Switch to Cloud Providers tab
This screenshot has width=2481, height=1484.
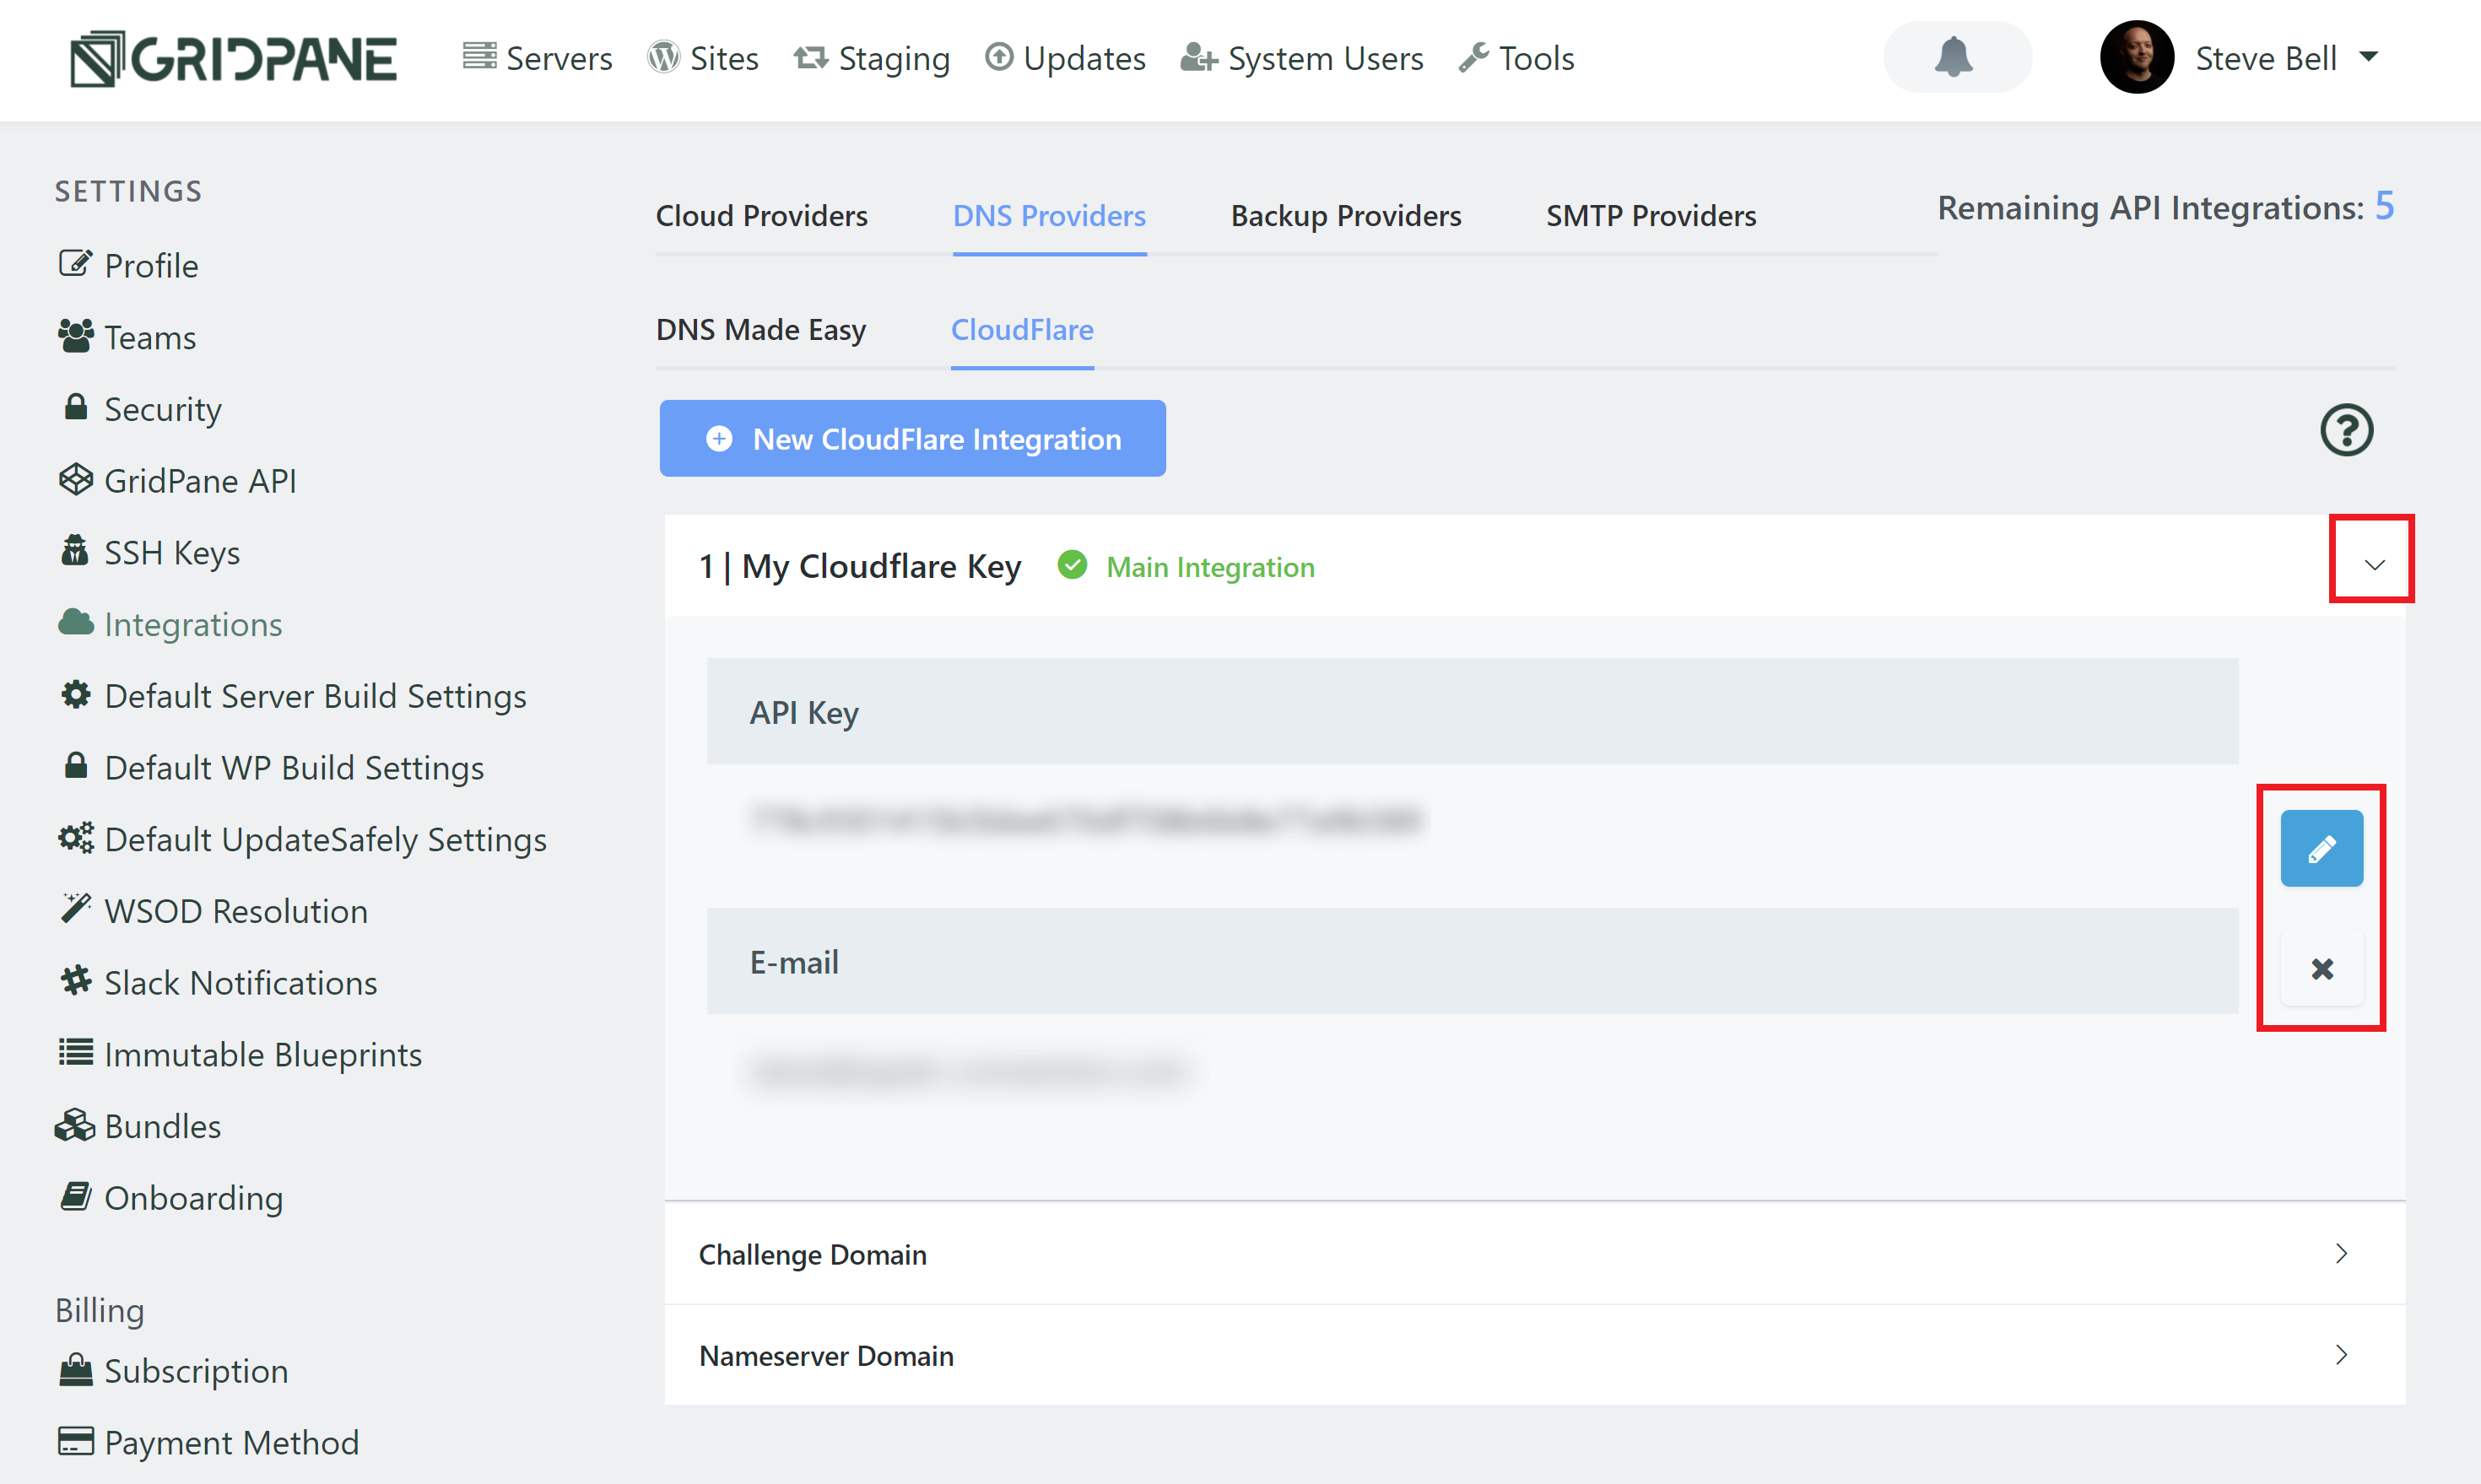pyautogui.click(x=762, y=215)
